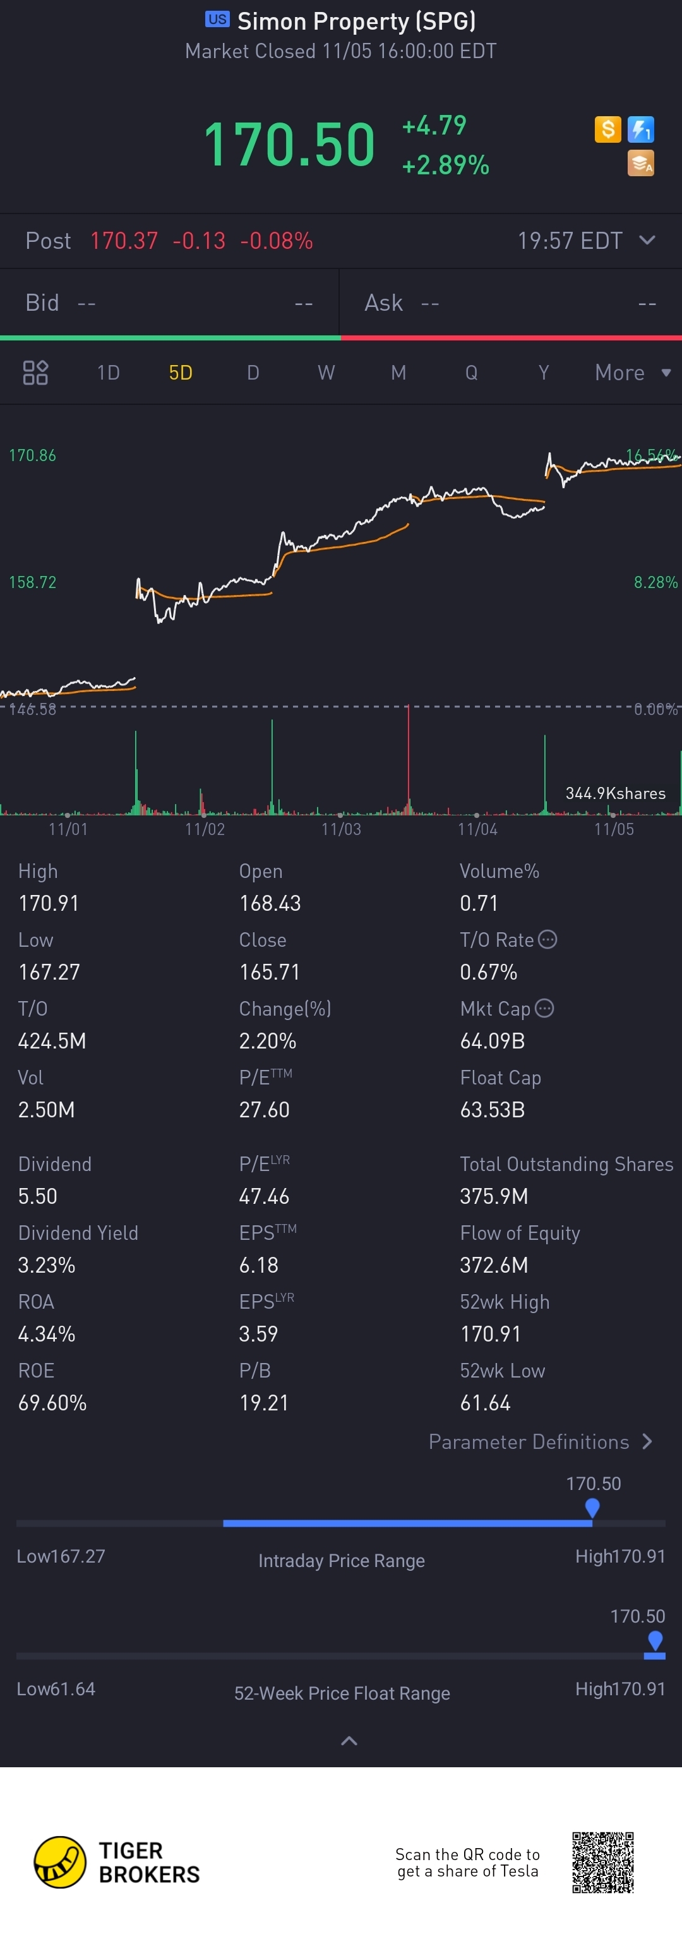
Task: Collapse the details panel with up chevron
Action: (349, 1741)
